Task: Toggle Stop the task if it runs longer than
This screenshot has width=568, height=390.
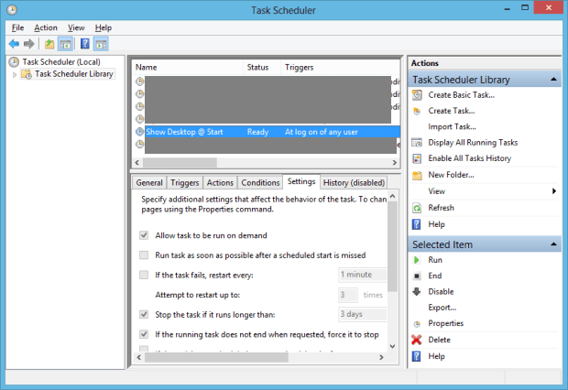Action: tap(144, 314)
